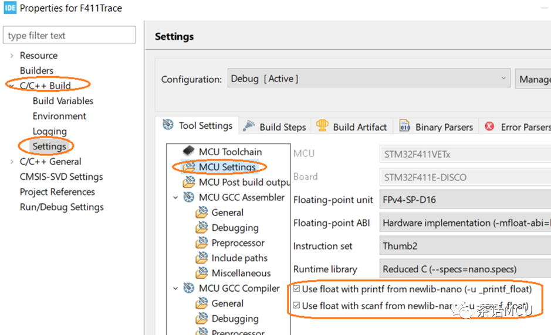The width and height of the screenshot is (551, 335).
Task: Expand the Resource tree node
Action: 12,56
